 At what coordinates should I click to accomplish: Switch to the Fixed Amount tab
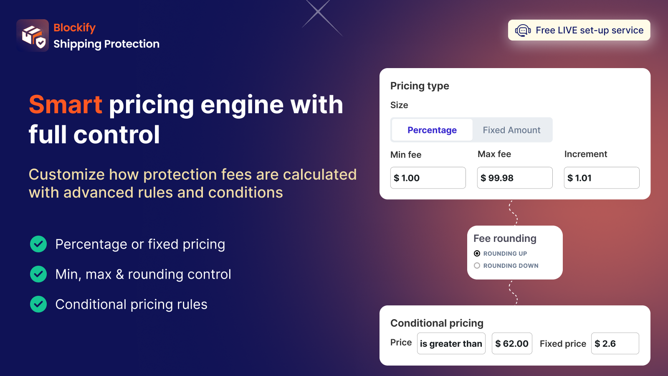pos(511,130)
